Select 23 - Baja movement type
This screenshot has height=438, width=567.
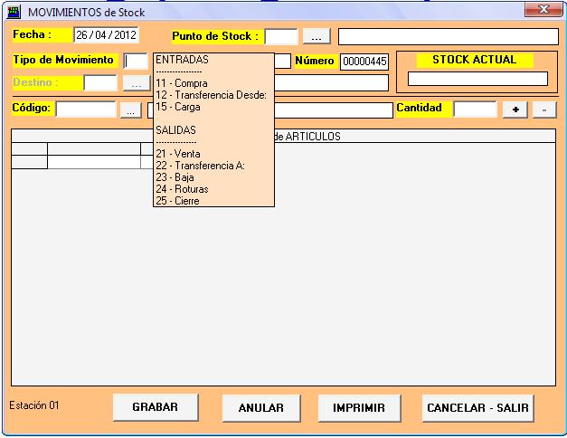[175, 177]
